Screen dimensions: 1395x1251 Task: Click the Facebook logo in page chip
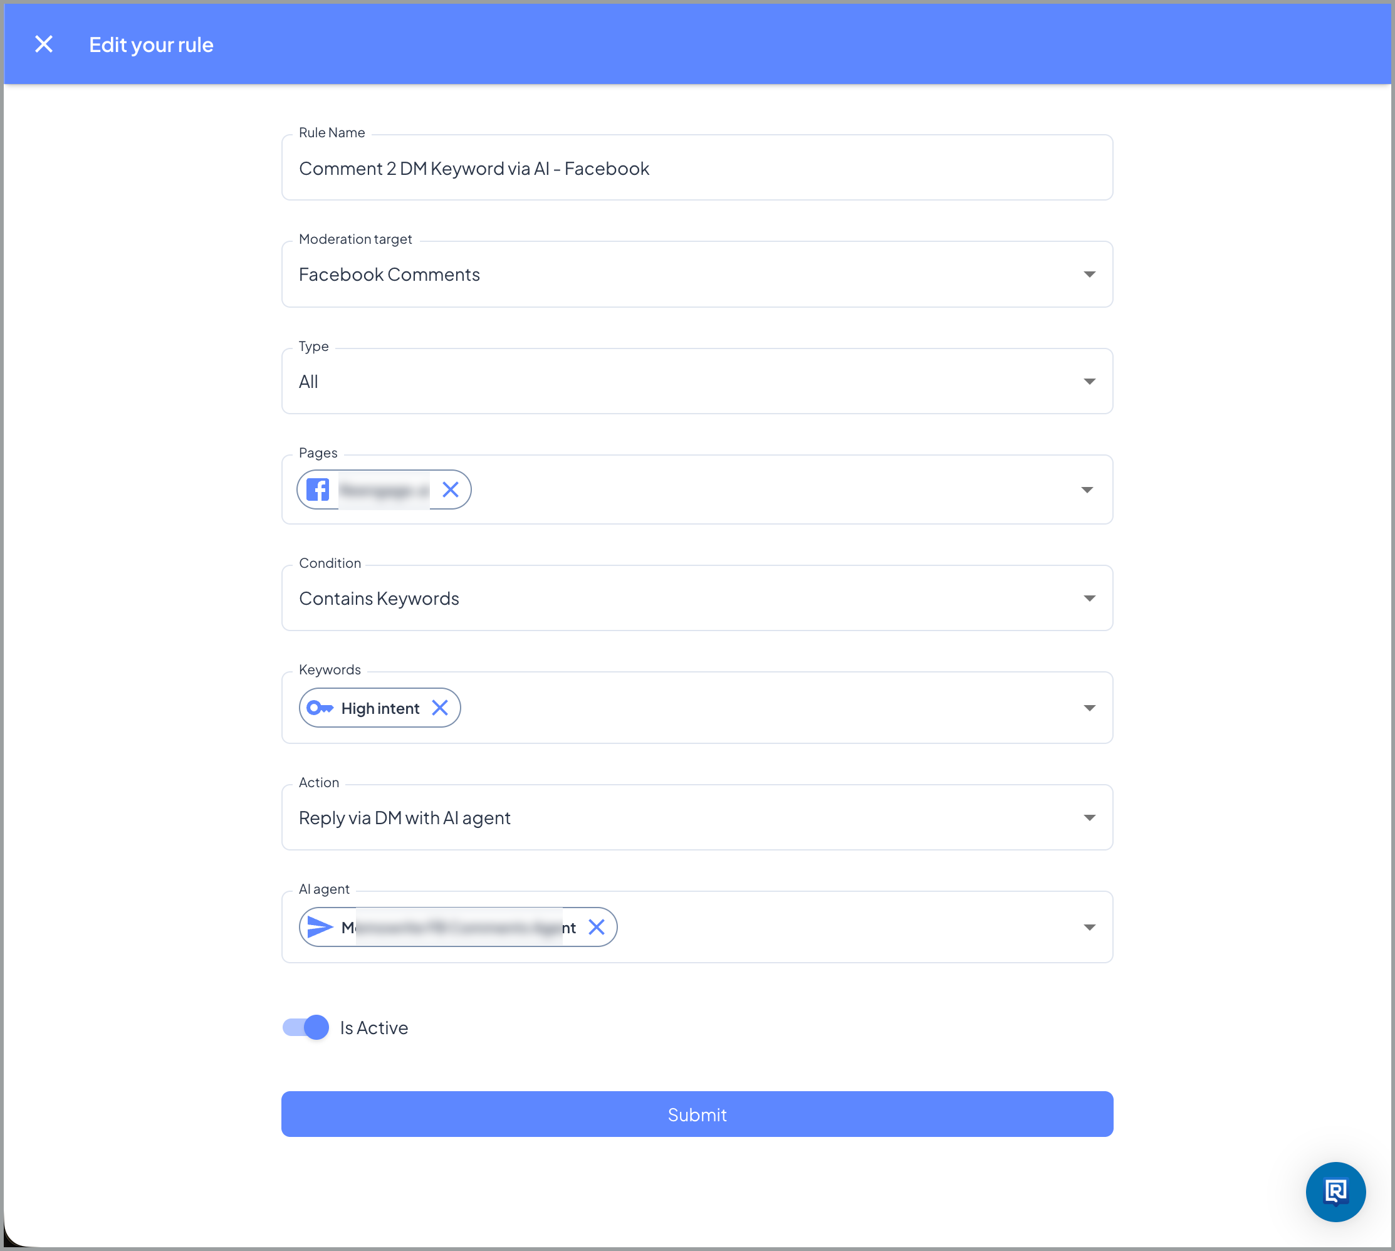[x=318, y=489]
